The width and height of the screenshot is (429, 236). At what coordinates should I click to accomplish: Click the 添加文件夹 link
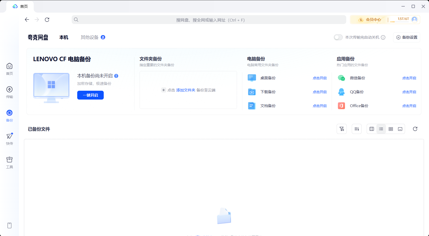click(x=186, y=90)
